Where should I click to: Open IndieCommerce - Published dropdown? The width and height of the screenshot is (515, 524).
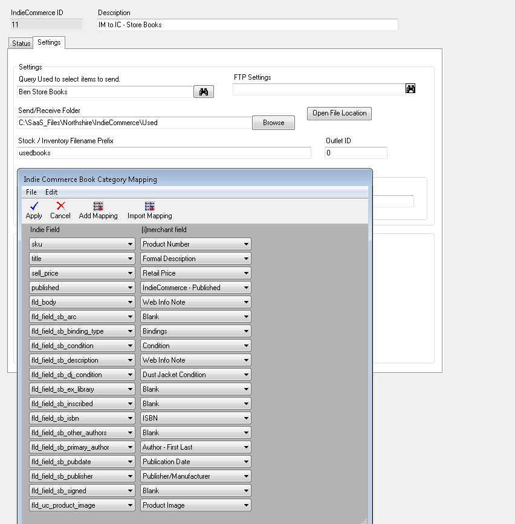point(195,288)
